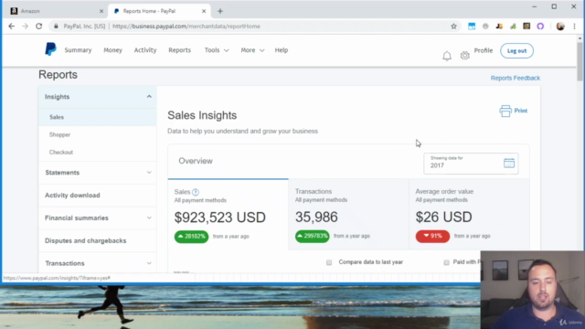The width and height of the screenshot is (585, 329).
Task: Click the site security lock icon
Action: click(56, 27)
